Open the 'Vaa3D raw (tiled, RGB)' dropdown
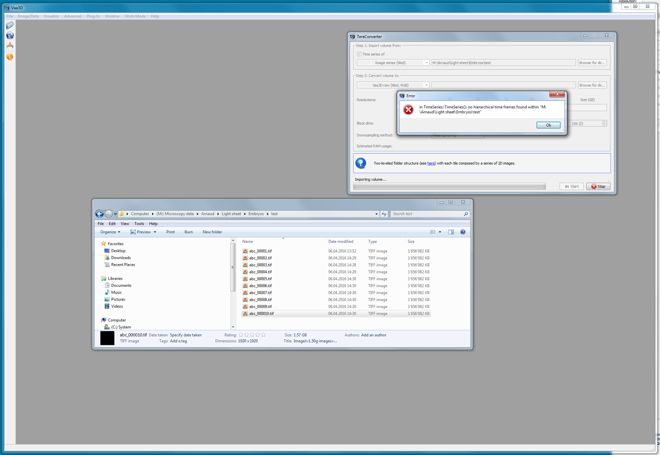 393,85
